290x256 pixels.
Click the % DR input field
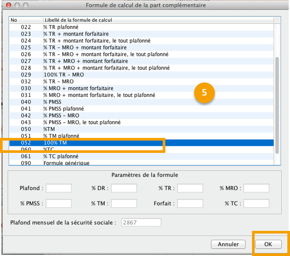124,188
